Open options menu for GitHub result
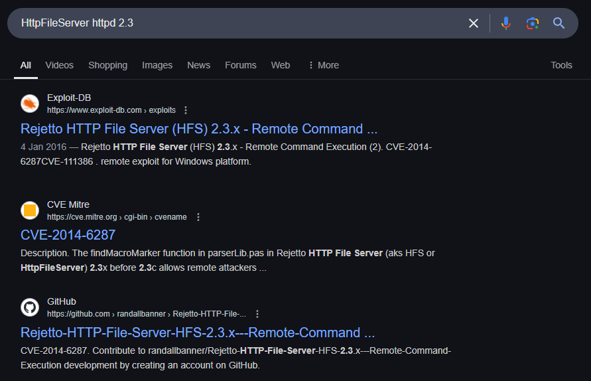Screen dimensions: 591x381 [257, 314]
